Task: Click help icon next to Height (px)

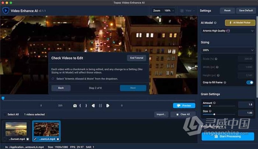Action: (x=218, y=75)
